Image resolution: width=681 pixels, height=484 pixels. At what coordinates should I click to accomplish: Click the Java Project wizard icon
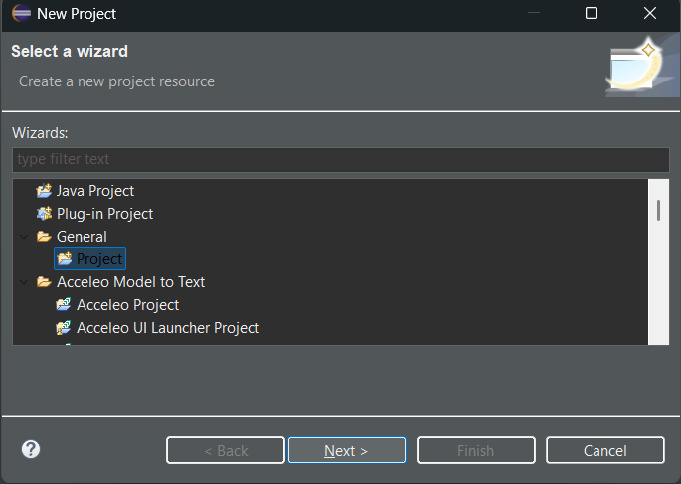tap(44, 191)
